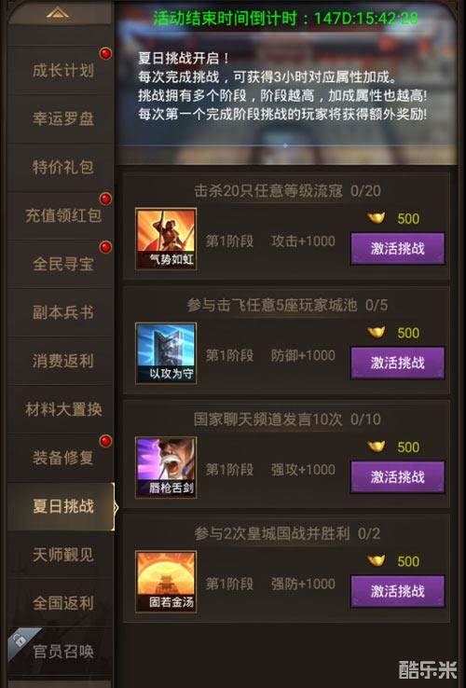This screenshot has height=688, width=466.
Task: Click the gold ingot icon above first 激活挑战
Action: [x=376, y=217]
